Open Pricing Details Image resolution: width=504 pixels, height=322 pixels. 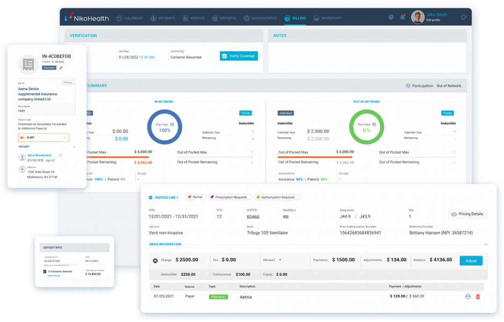pos(468,214)
